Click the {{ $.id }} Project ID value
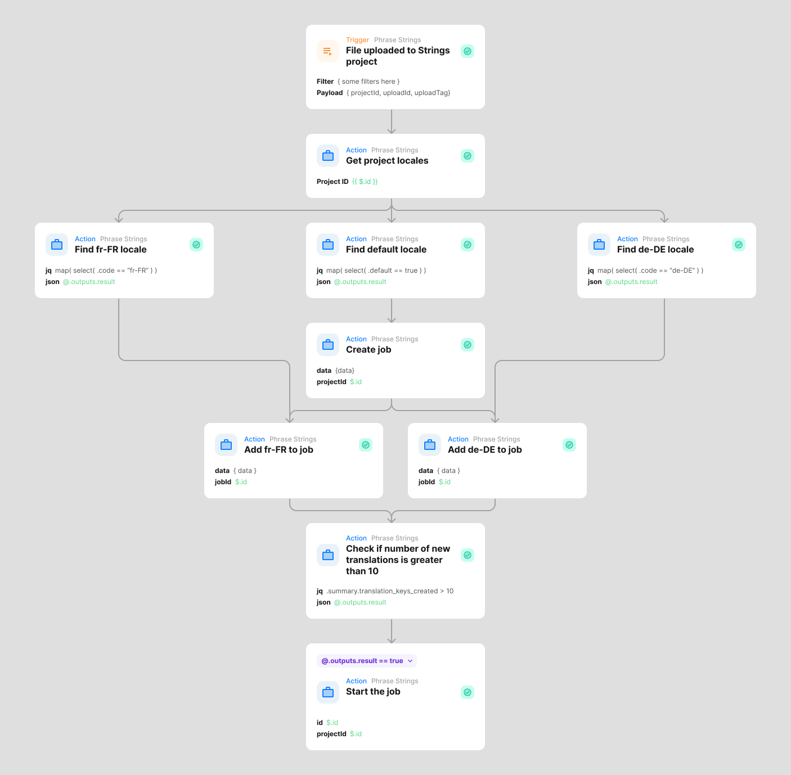The height and width of the screenshot is (775, 791). [x=365, y=182]
